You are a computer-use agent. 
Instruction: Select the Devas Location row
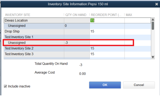coord(77,20)
